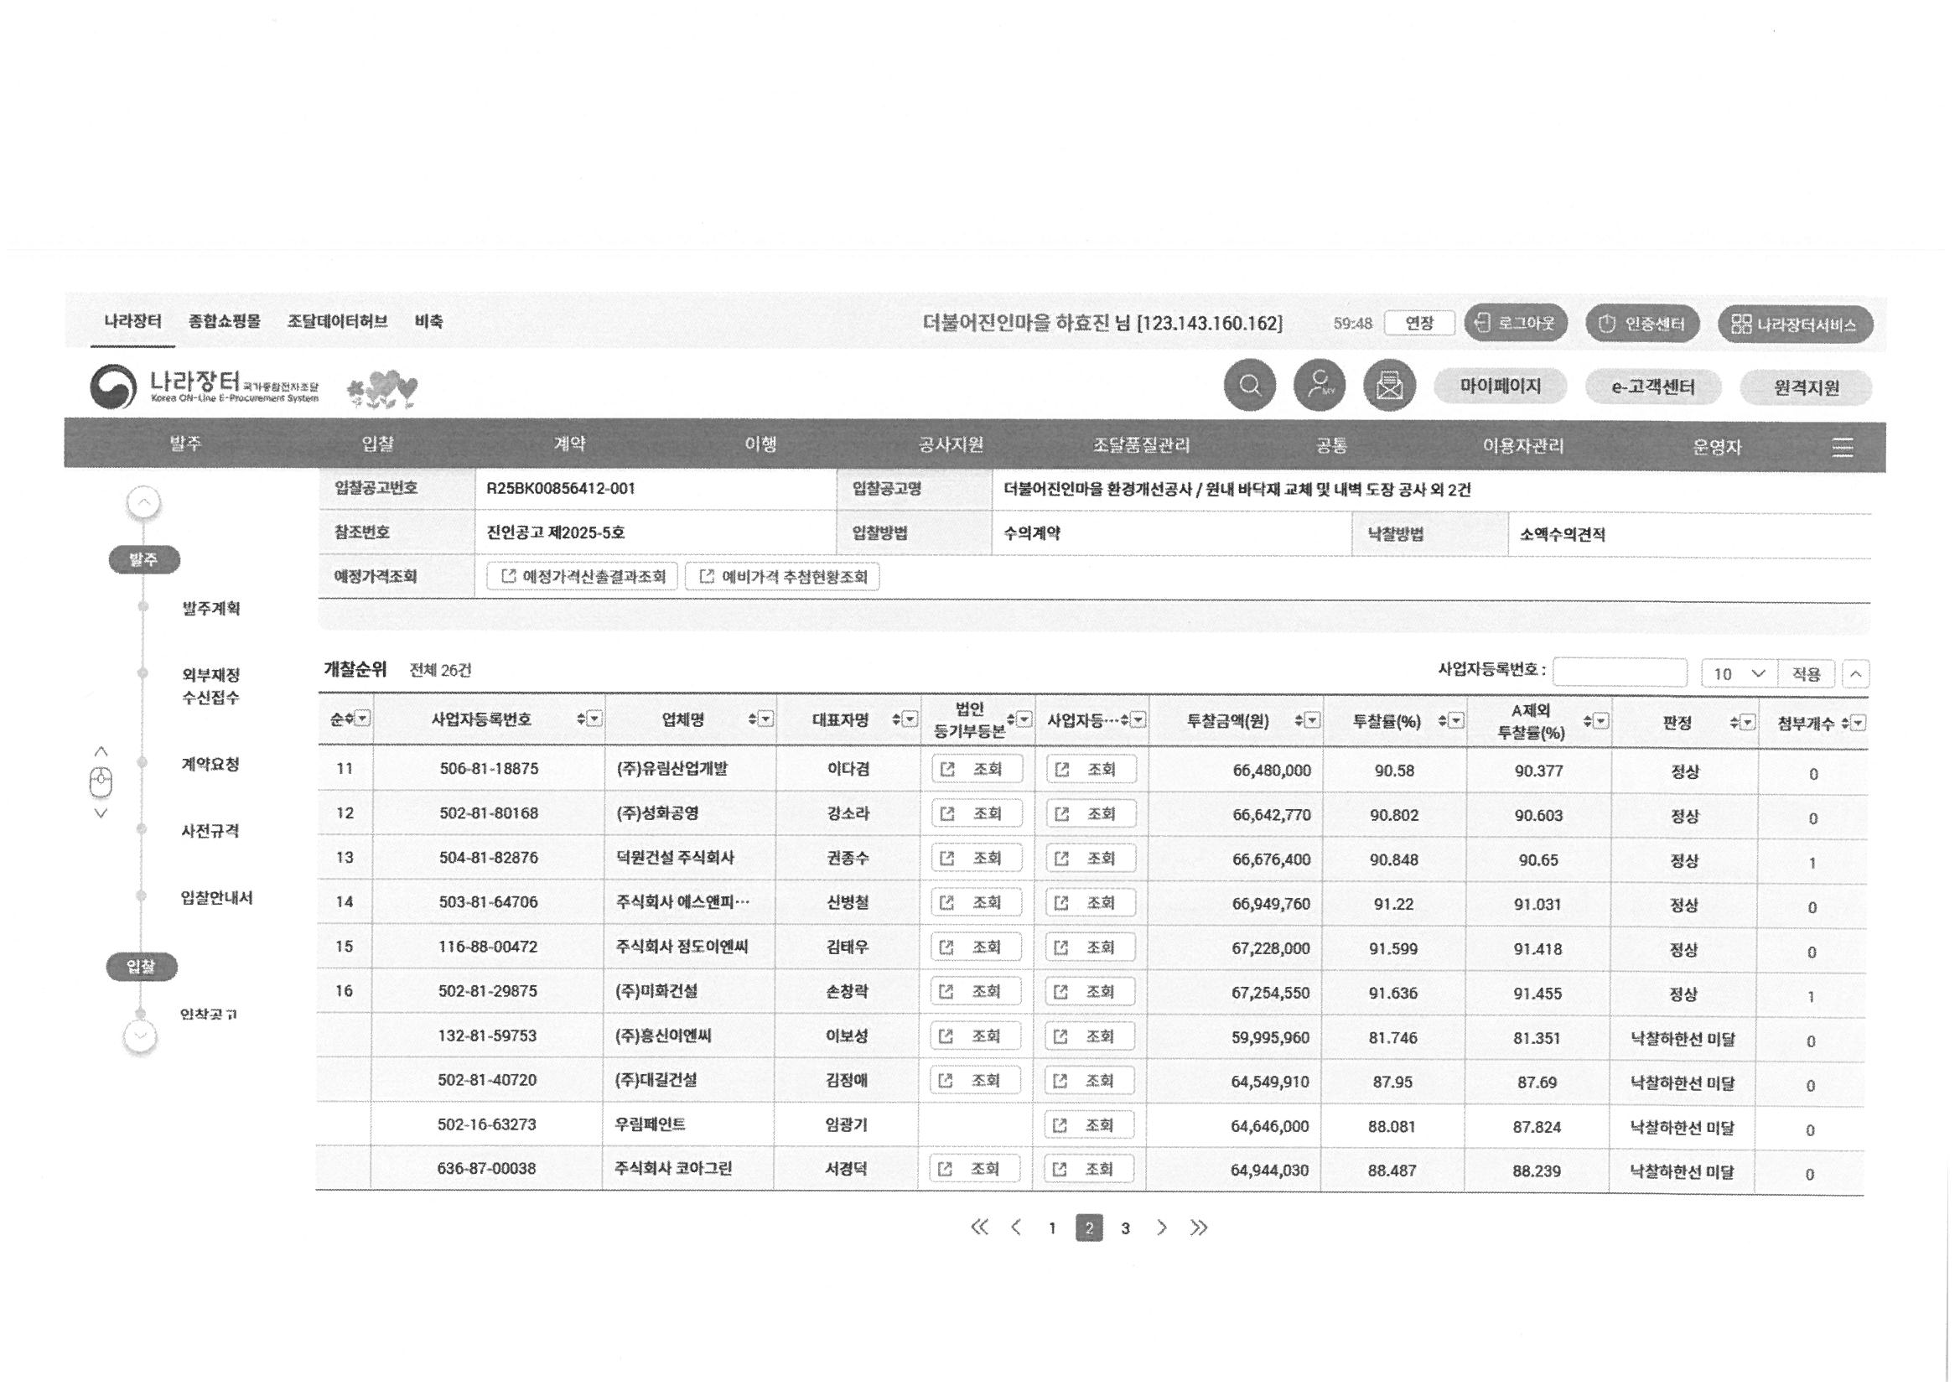Switch to 비축 top tab
1960x1386 pixels.
click(428, 321)
